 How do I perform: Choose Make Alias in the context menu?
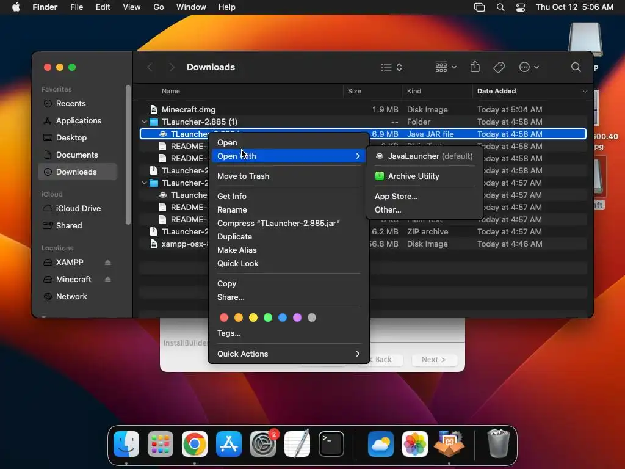pyautogui.click(x=288, y=250)
